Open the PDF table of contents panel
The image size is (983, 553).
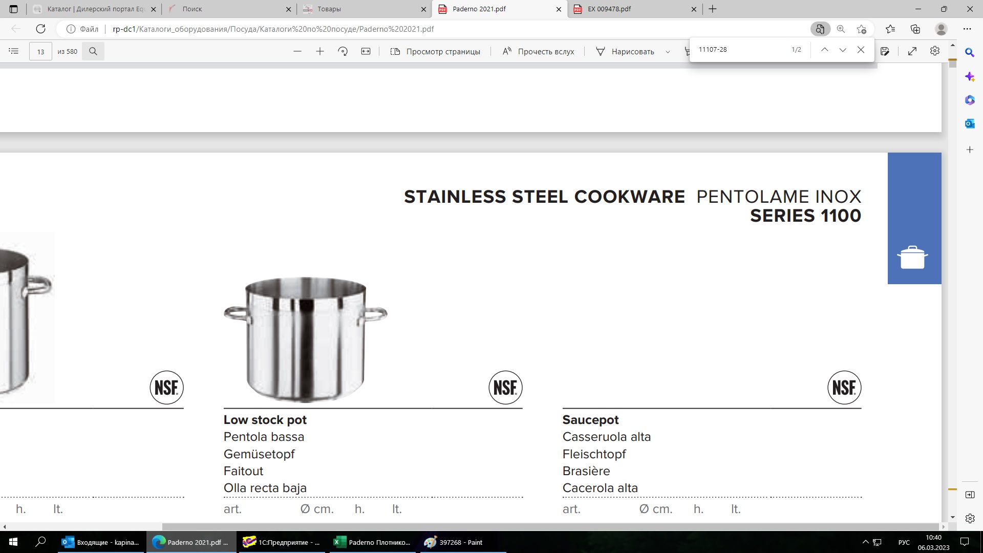14,51
